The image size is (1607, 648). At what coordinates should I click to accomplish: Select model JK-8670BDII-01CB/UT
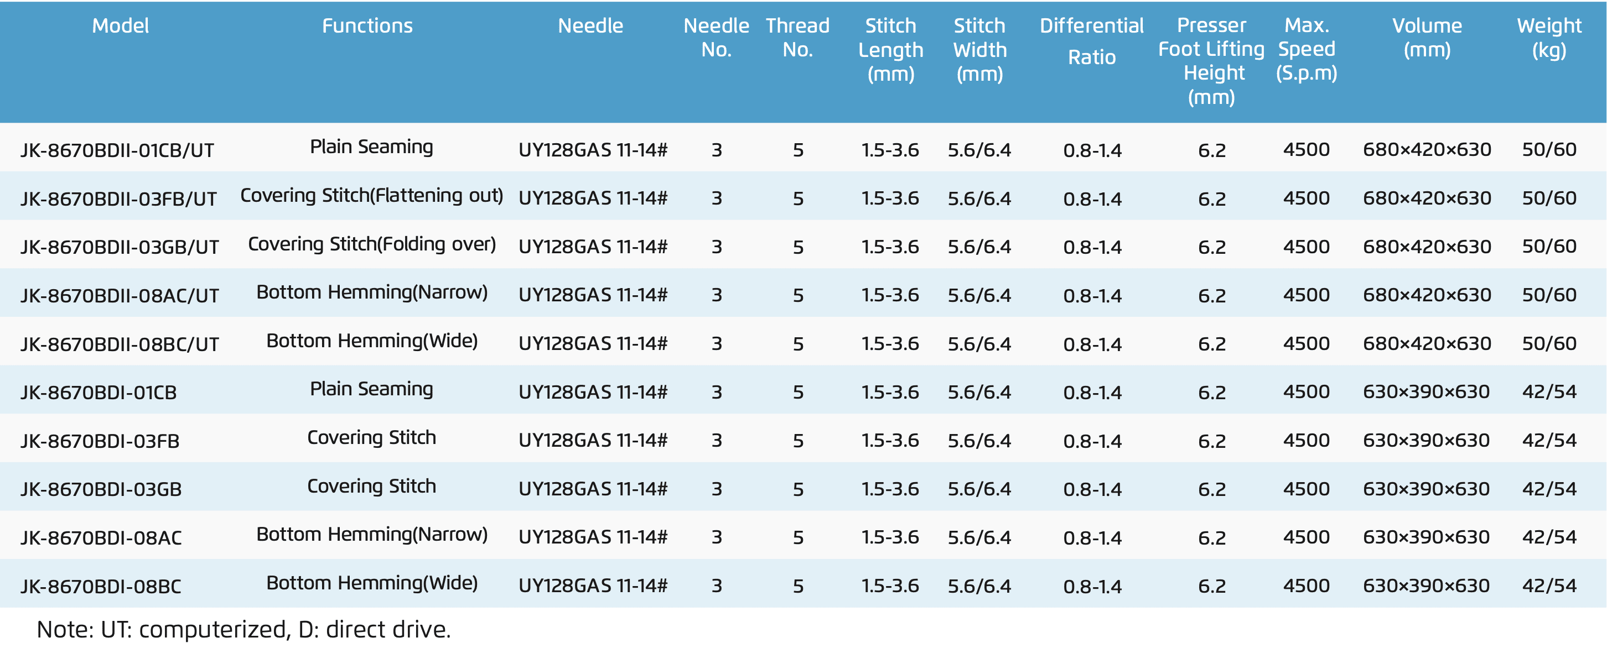point(117,150)
